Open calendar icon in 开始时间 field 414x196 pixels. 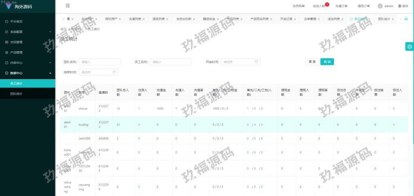pyautogui.click(x=256, y=62)
